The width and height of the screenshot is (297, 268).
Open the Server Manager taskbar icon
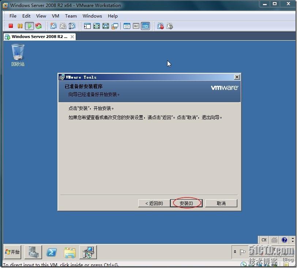pos(33,252)
